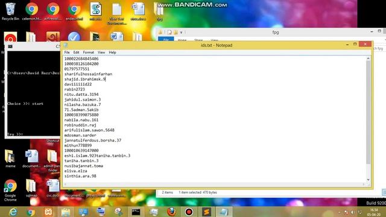This screenshot has width=386, height=217.
Task: Select the cvc.docx file on desktop
Action: coord(53,188)
